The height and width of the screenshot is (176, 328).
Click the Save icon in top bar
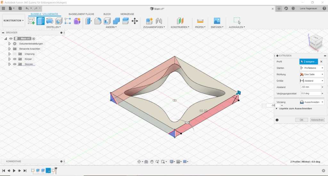[x=20, y=8]
